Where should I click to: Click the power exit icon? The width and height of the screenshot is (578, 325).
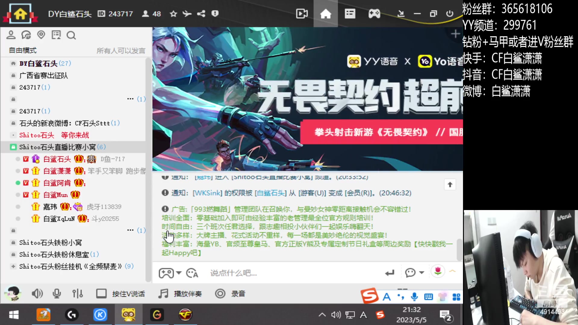pyautogui.click(x=450, y=14)
